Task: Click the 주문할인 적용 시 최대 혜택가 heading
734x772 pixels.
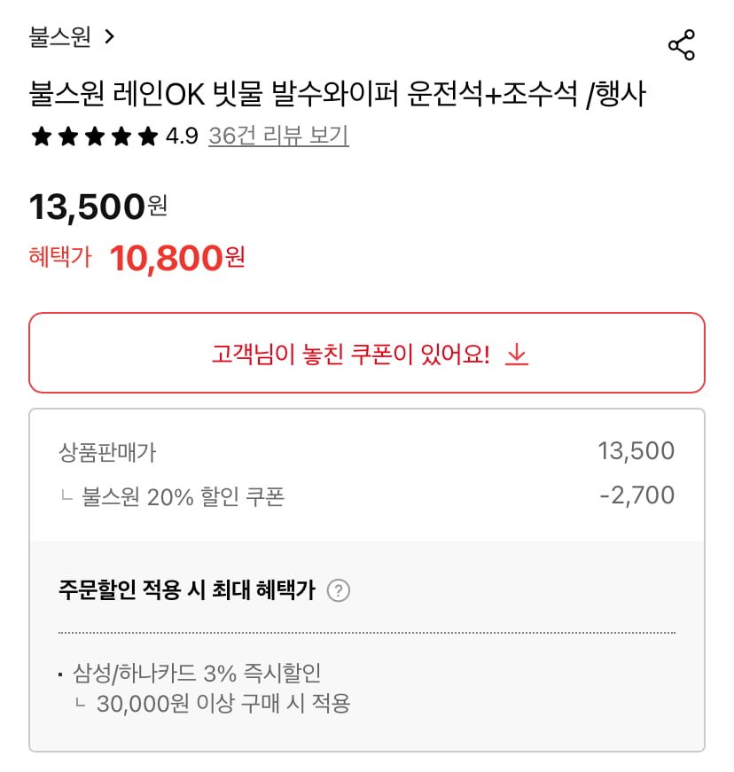Action: click(x=186, y=591)
